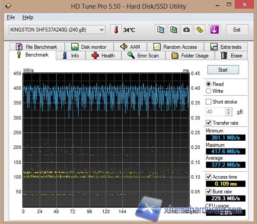The image size is (258, 224).
Task: Toggle the Burst rate checkbox
Action: click(208, 192)
